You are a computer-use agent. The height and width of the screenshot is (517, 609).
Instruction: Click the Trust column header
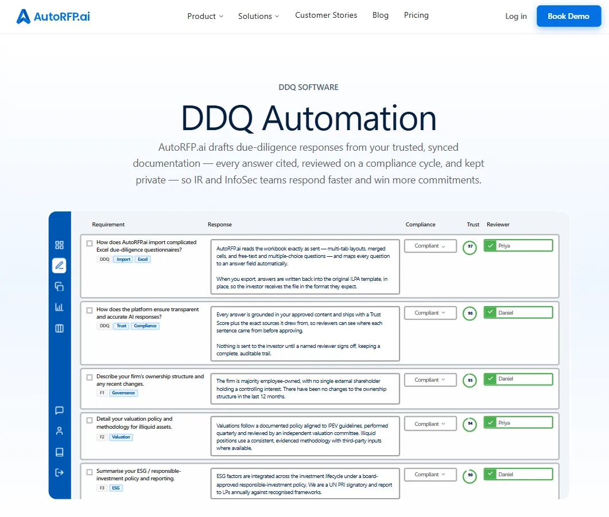pos(472,225)
